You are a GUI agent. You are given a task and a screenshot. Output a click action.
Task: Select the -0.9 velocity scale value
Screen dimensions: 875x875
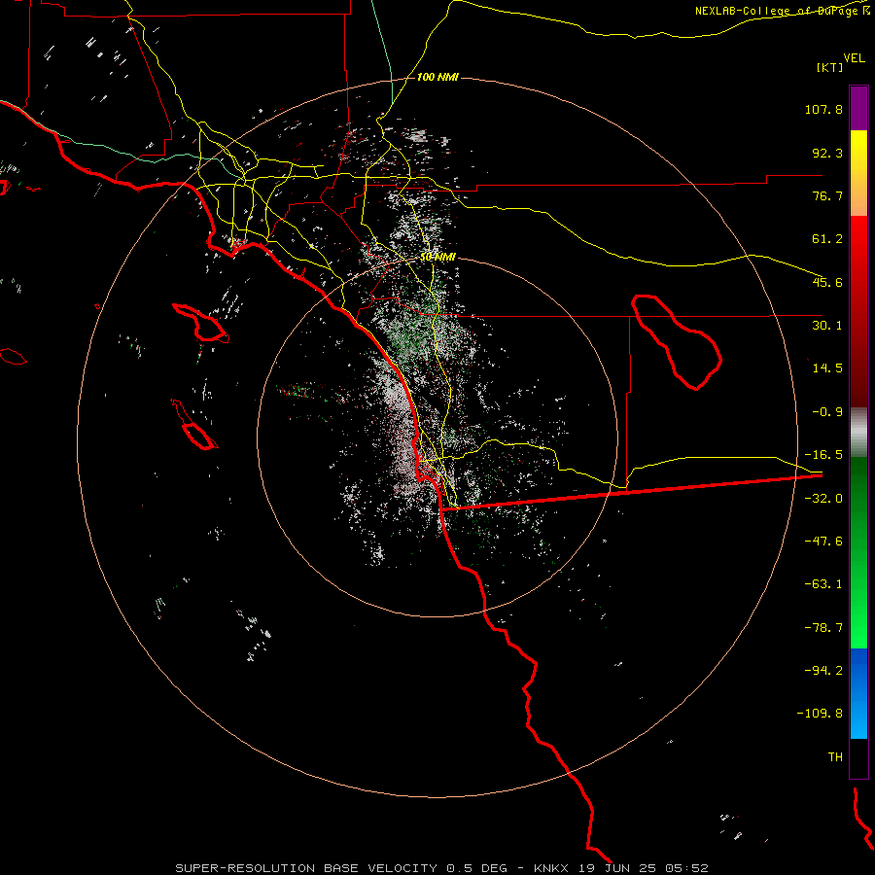827,412
